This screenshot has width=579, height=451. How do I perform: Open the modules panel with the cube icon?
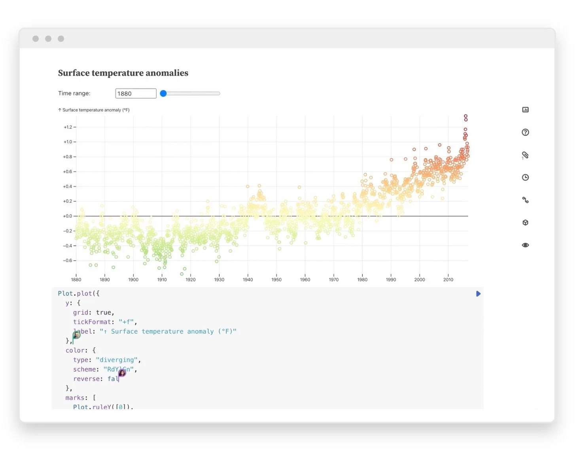[x=525, y=222]
